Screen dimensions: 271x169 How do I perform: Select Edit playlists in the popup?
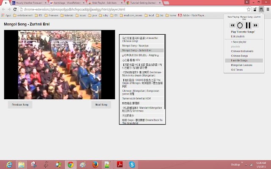[238, 37]
